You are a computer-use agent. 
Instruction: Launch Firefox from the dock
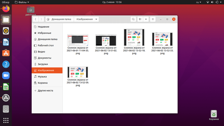pos(6,9)
